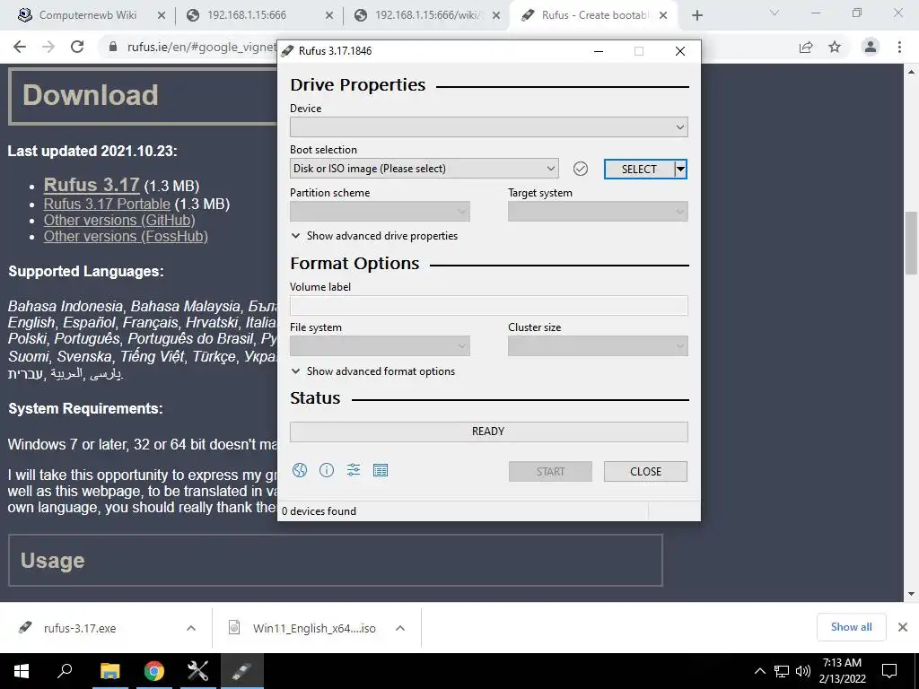Share this page icon in Chrome
The height and width of the screenshot is (689, 919).
click(x=806, y=47)
